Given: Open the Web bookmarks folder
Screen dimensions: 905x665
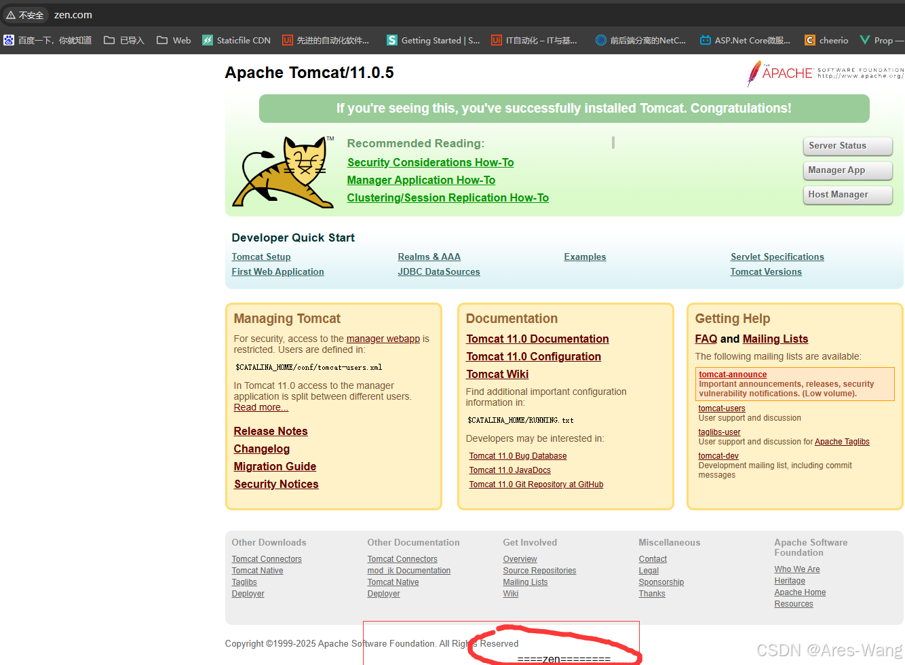Looking at the screenshot, I should coord(174,40).
